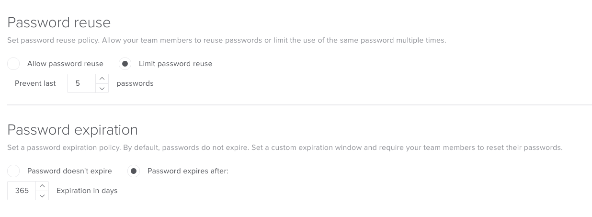Image resolution: width=592 pixels, height=217 pixels.
Task: Focus the expiration days field showing 365
Action: [x=22, y=191]
